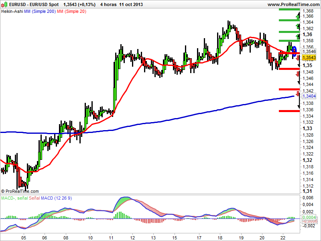Click the price change 1,3543 (+0,13%)
The height and width of the screenshot is (241, 321).
pos(79,4)
